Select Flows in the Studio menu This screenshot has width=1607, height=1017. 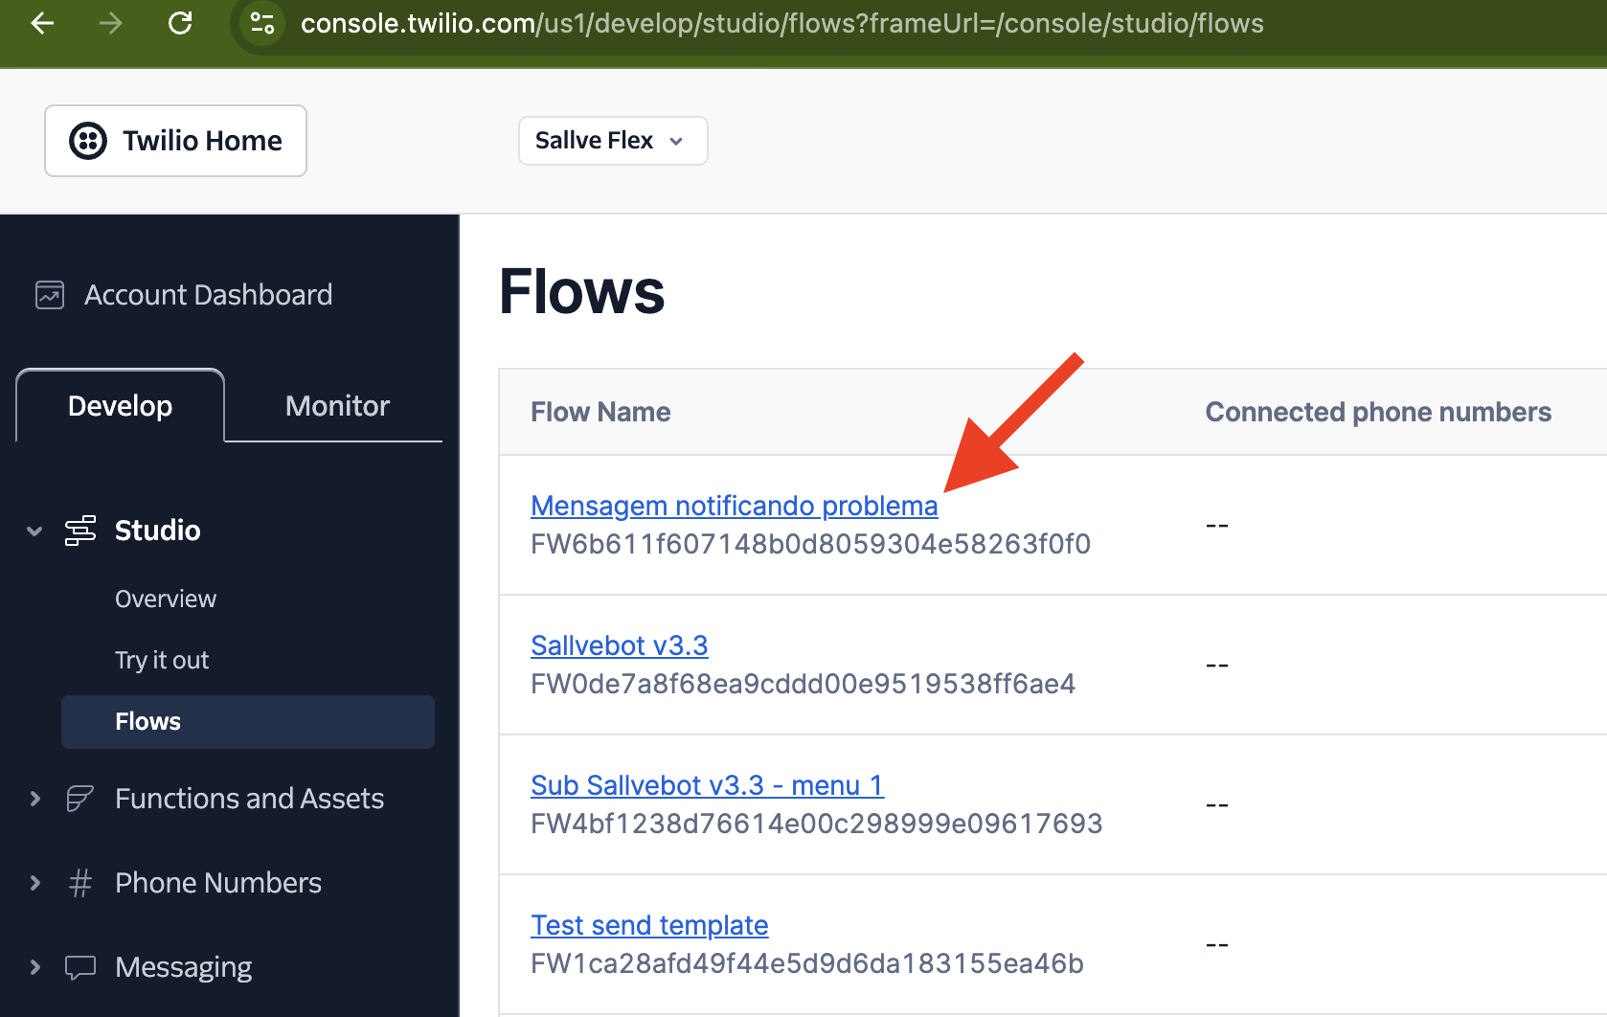[248, 722]
